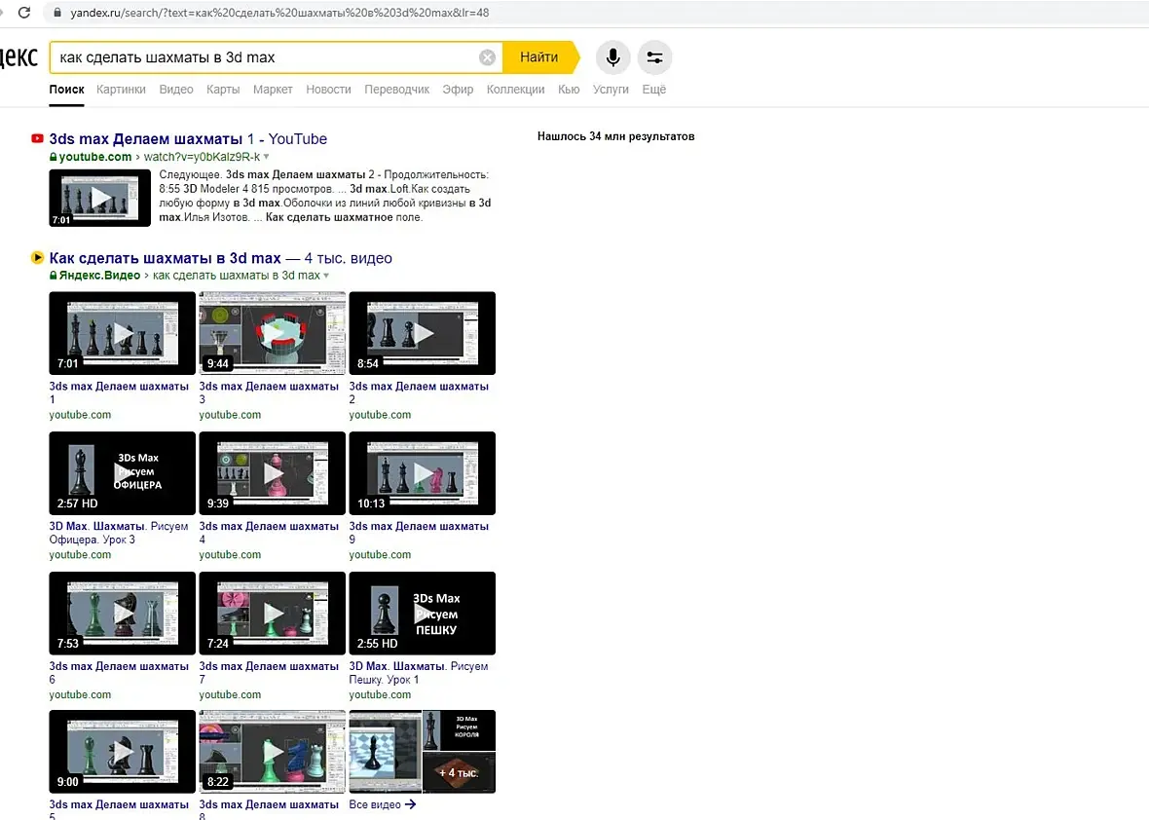
Task: Click the Yandex Video play favicon
Action: point(37,257)
